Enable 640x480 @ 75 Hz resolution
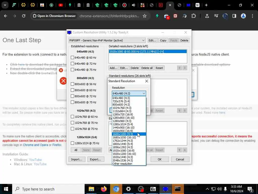Viewport: 258px width, 194px height. (72, 70)
